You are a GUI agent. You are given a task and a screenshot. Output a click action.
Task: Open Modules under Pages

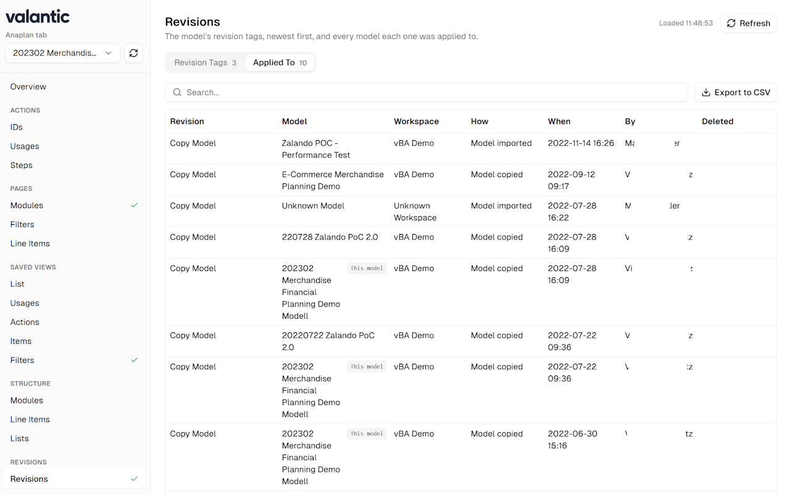(x=74, y=206)
